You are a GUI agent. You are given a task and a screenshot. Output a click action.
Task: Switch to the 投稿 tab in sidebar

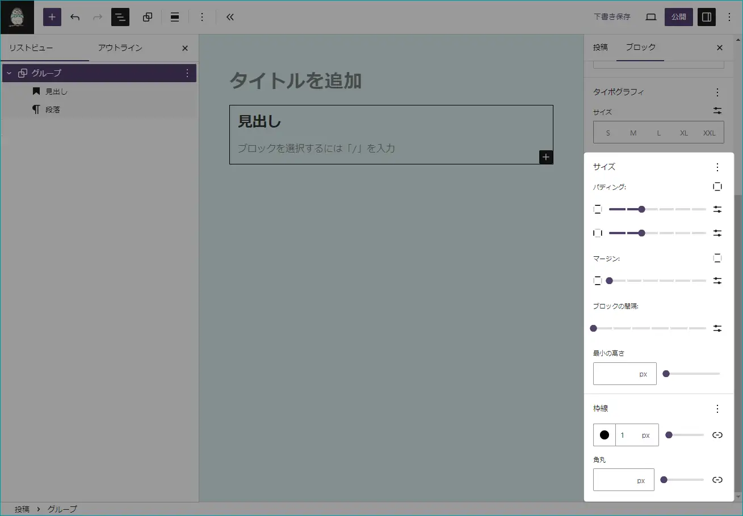[600, 48]
